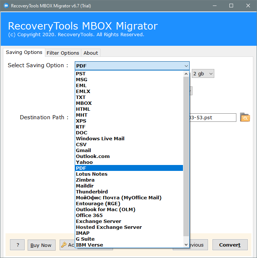Choose Lotus Notes option
The height and width of the screenshot is (258, 257).
click(x=129, y=174)
